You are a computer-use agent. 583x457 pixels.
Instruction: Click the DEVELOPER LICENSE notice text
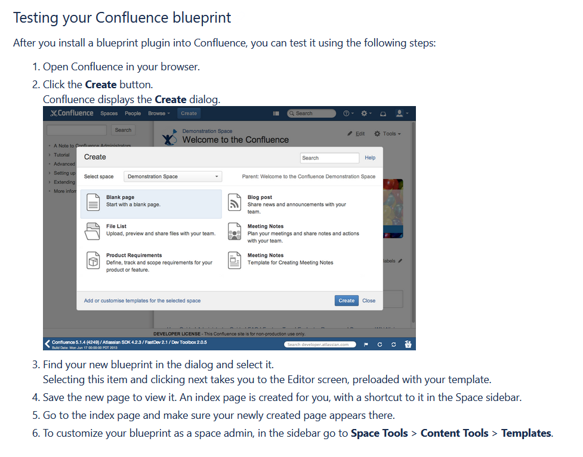229,334
